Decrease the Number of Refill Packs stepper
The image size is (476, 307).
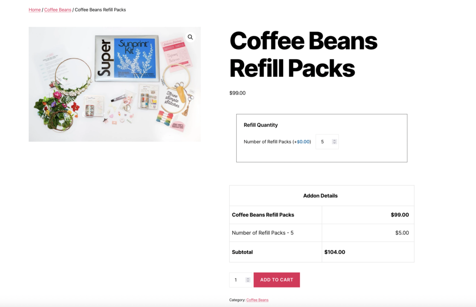pyautogui.click(x=334, y=143)
